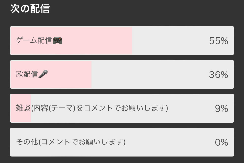Click the 55% result label
This screenshot has height=163, width=244.
219,41
